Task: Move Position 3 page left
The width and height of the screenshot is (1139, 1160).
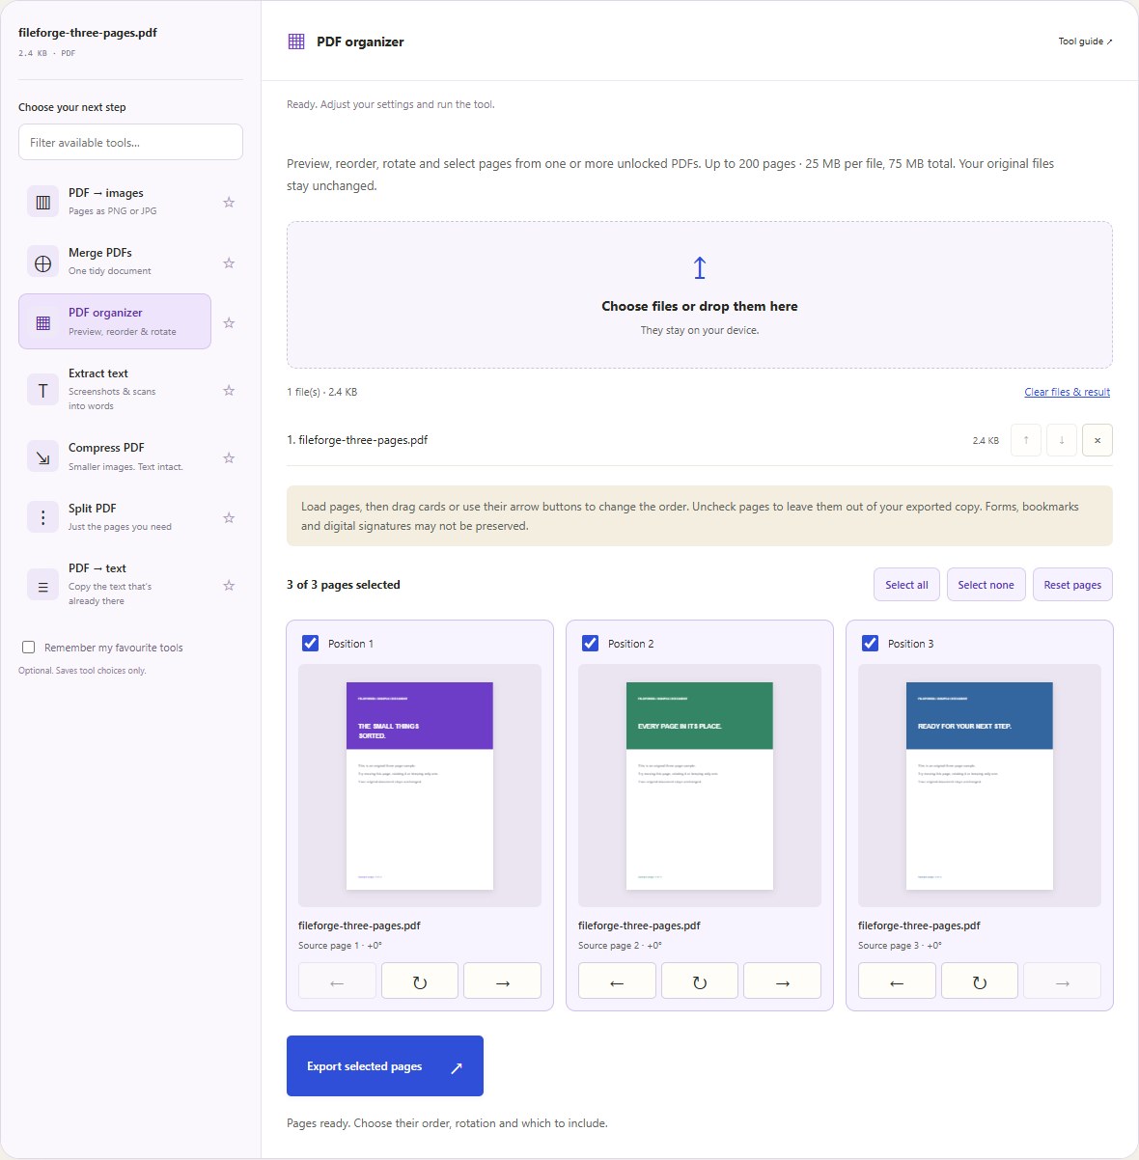Action: (897, 981)
